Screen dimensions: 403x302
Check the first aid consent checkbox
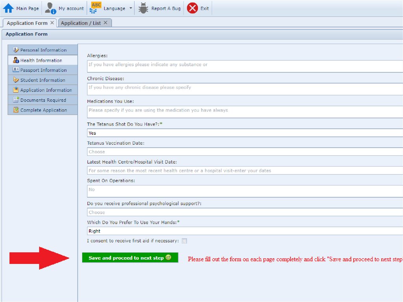[184, 241]
